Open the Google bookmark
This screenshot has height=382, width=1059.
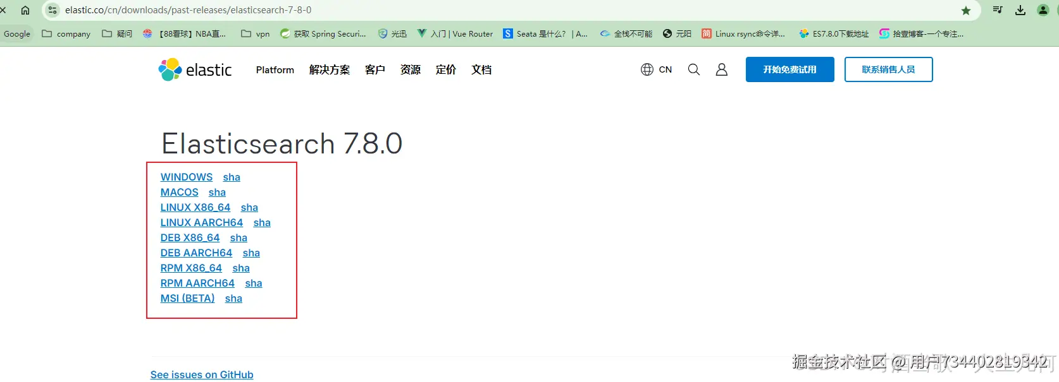pos(17,34)
